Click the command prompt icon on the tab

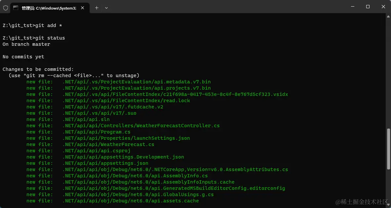point(16,8)
